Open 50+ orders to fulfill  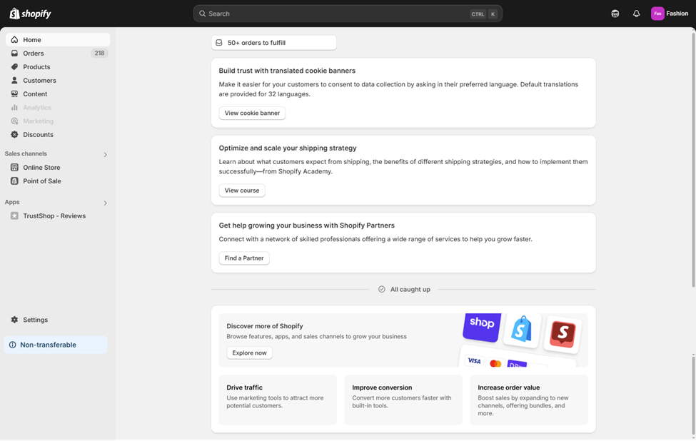(x=274, y=43)
